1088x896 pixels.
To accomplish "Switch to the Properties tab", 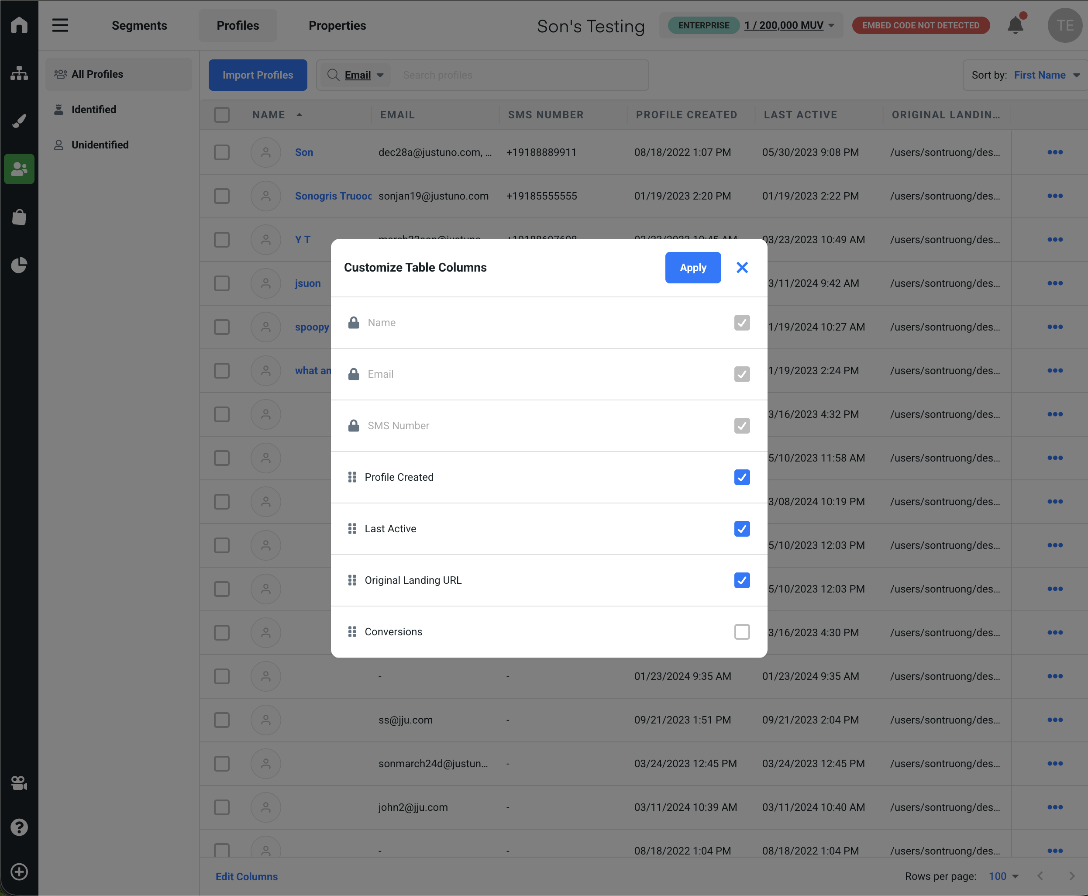I will [x=337, y=25].
